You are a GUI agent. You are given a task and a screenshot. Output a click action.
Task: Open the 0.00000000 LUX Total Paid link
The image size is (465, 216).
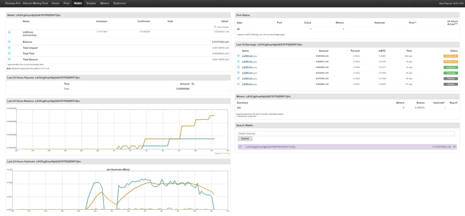[221, 53]
